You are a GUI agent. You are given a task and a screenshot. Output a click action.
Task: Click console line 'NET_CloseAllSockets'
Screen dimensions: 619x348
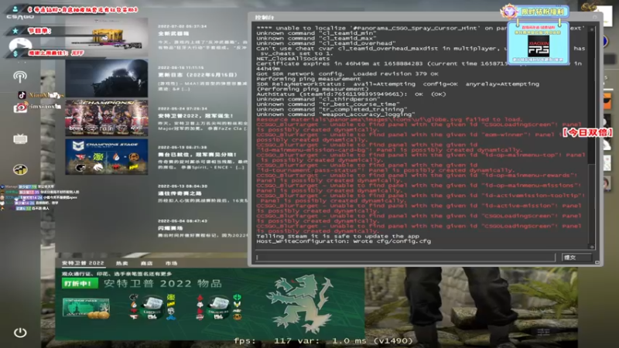tap(293, 59)
